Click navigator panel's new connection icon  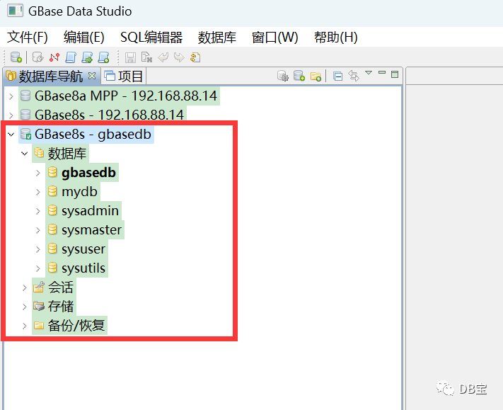[299, 76]
